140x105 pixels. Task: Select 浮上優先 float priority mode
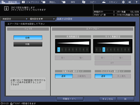pos(122,76)
